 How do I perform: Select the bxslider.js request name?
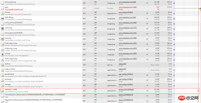pos(8,79)
